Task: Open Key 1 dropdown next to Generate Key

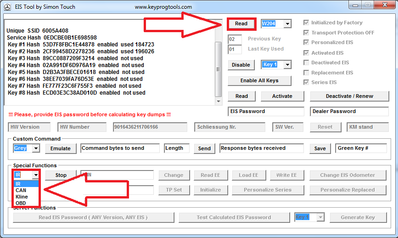Action: [x=320, y=217]
